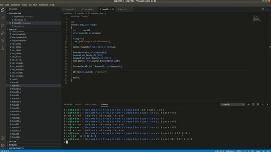This screenshot has width=271, height=152.
Task: Open sigchldwaitpid.c in file tree
Action: (34, 34)
